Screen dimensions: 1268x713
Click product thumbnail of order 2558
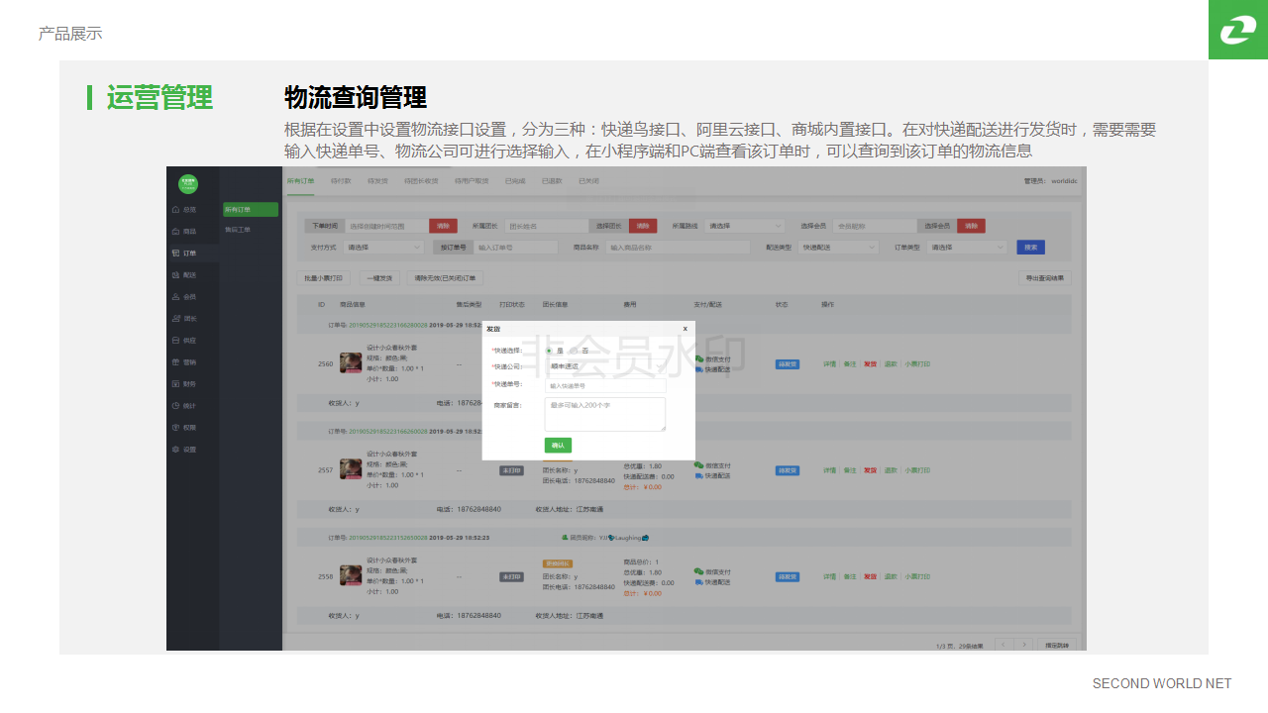pos(351,575)
